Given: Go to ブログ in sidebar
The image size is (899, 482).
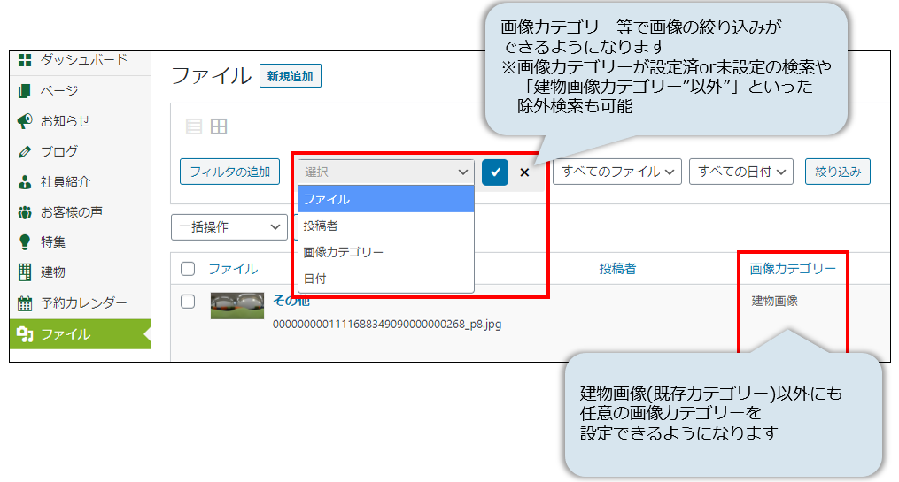Looking at the screenshot, I should (x=58, y=151).
